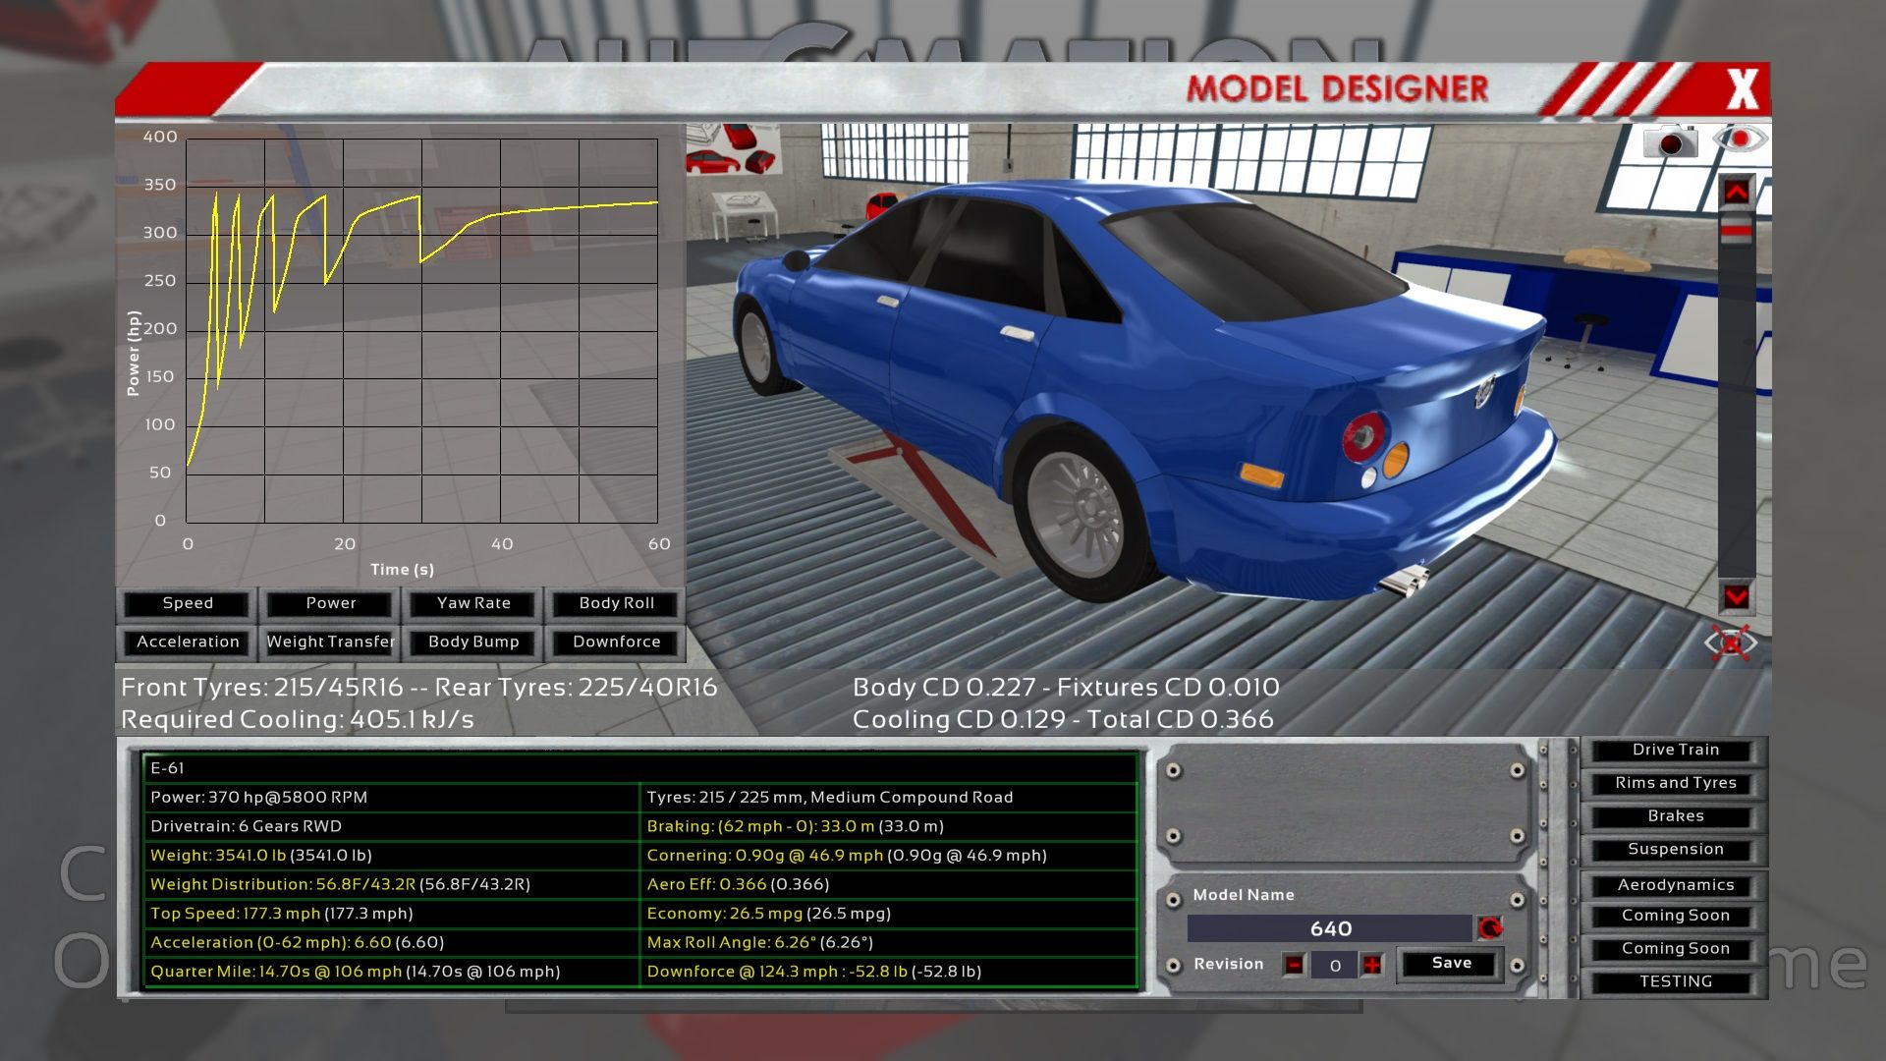1886x1061 pixels.
Task: Decrease revision with the minus icon
Action: pos(1294,965)
